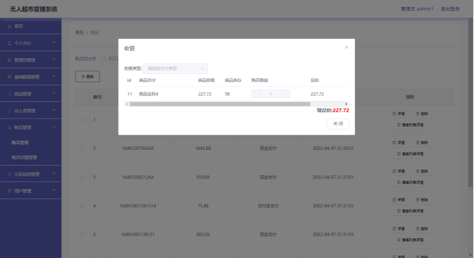Click the 购买管理 parent menu icon

pyautogui.click(x=10, y=127)
